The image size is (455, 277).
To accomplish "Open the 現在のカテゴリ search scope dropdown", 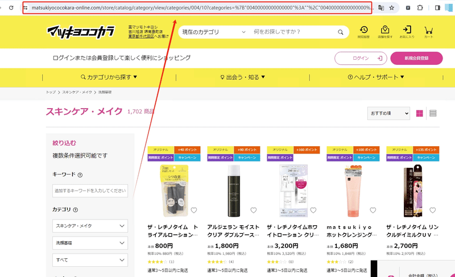I will 214,32.
